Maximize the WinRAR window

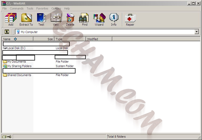click(193, 3)
